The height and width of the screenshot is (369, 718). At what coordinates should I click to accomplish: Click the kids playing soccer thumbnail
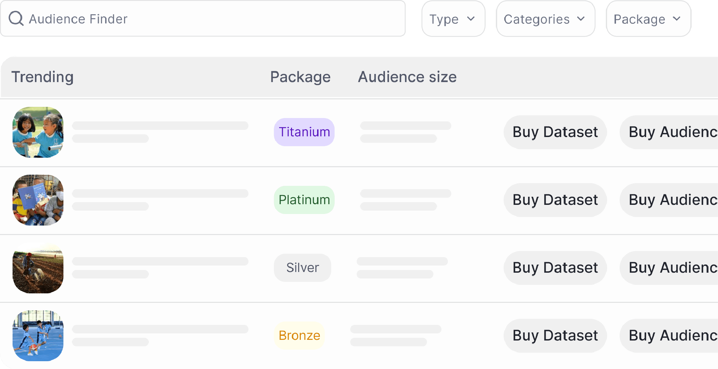point(38,336)
